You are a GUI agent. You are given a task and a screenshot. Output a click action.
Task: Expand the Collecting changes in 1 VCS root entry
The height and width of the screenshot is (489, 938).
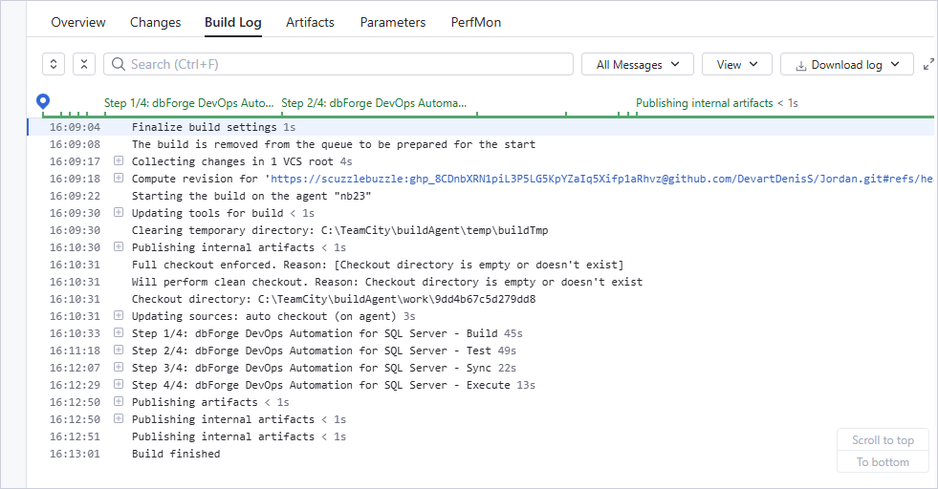point(119,160)
